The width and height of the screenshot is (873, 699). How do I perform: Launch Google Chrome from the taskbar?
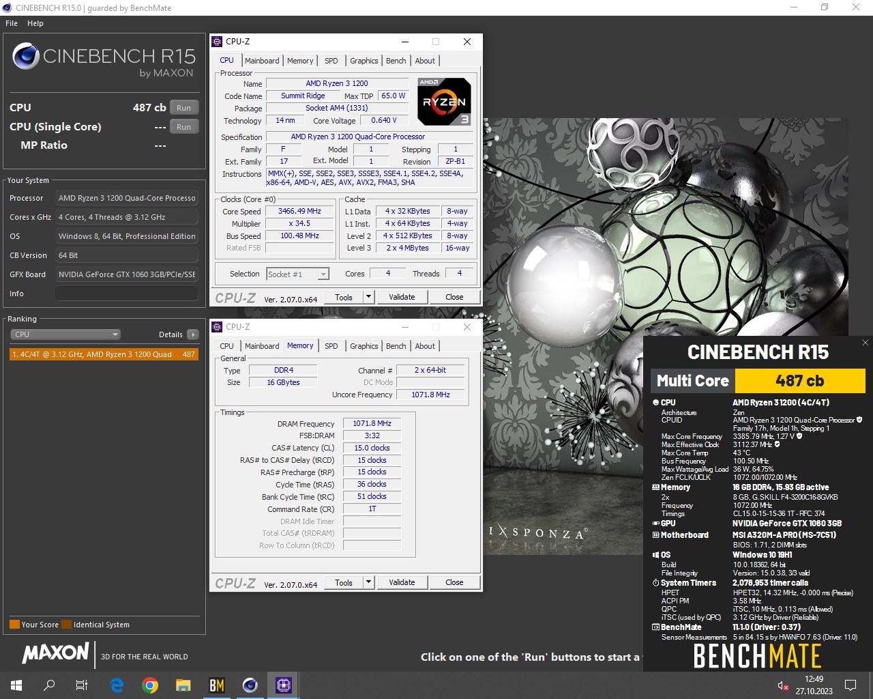click(x=150, y=685)
